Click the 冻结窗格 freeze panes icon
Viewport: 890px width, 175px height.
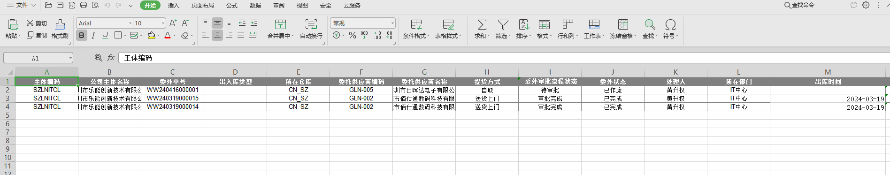tap(623, 24)
